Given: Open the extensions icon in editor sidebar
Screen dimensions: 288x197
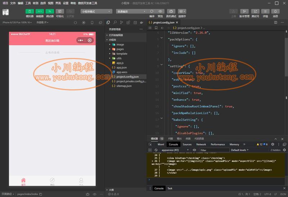Looking at the screenshot, I should (x=128, y=22).
